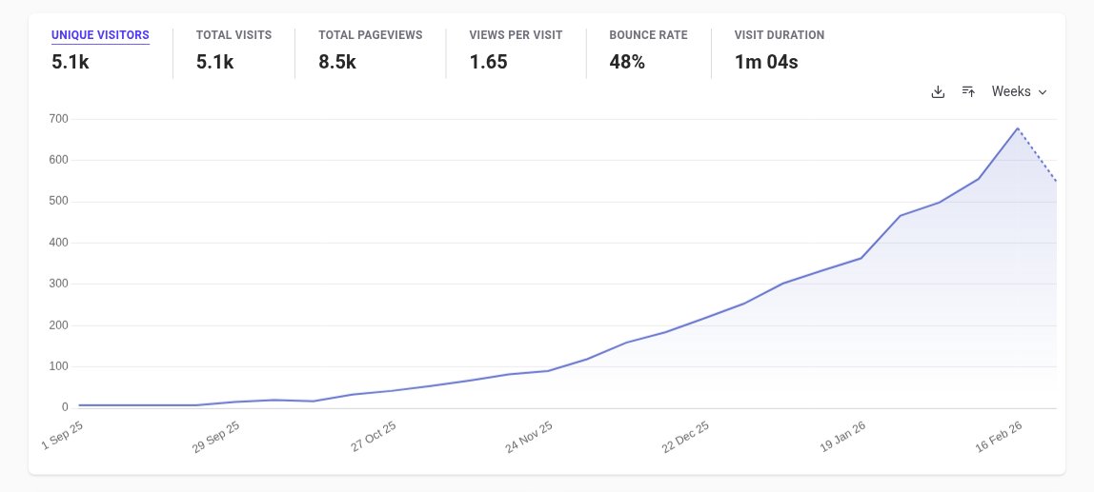
Task: Click the 19 Jan 26 axis label
Action: (843, 437)
